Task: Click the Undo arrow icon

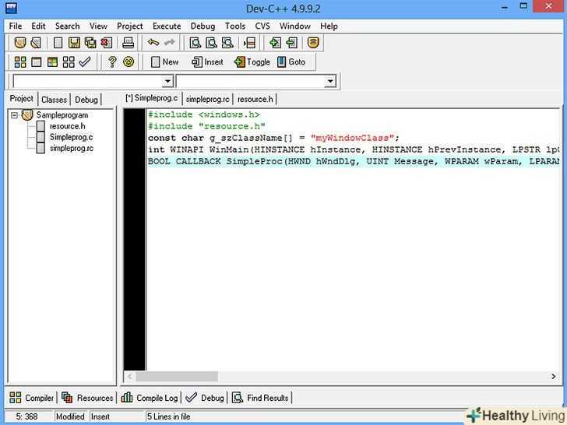Action: pos(153,43)
